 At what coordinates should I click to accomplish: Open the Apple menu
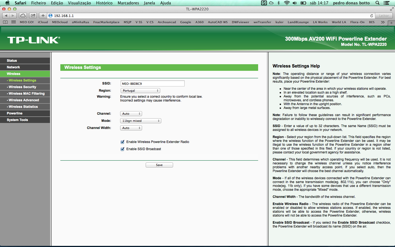[x=7, y=3]
